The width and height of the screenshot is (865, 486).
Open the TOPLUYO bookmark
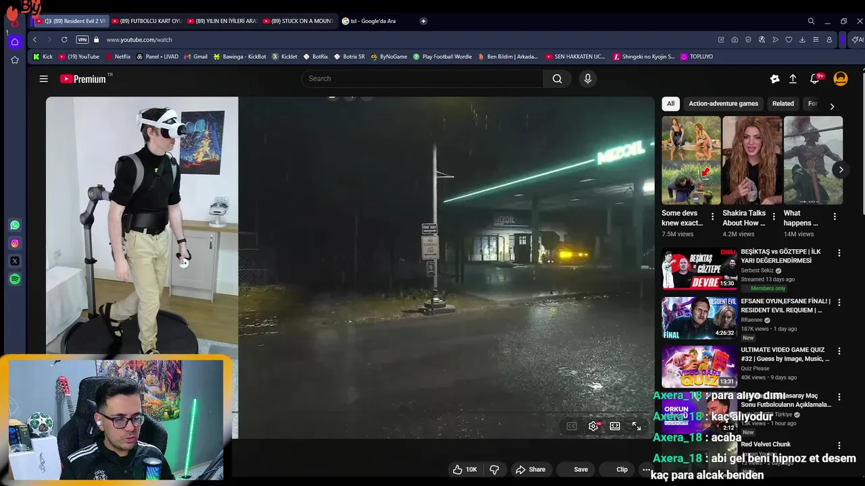[697, 57]
